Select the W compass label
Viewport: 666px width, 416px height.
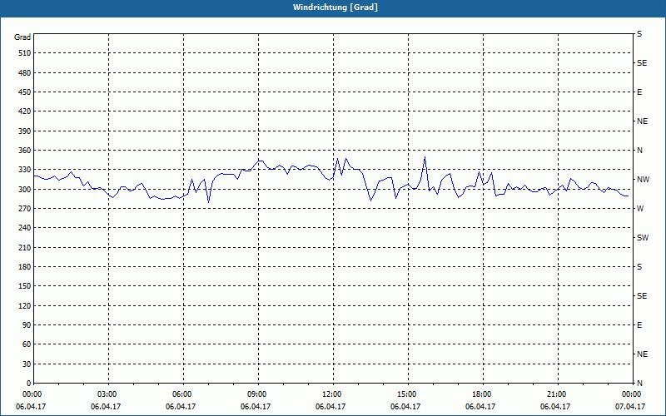click(x=640, y=209)
